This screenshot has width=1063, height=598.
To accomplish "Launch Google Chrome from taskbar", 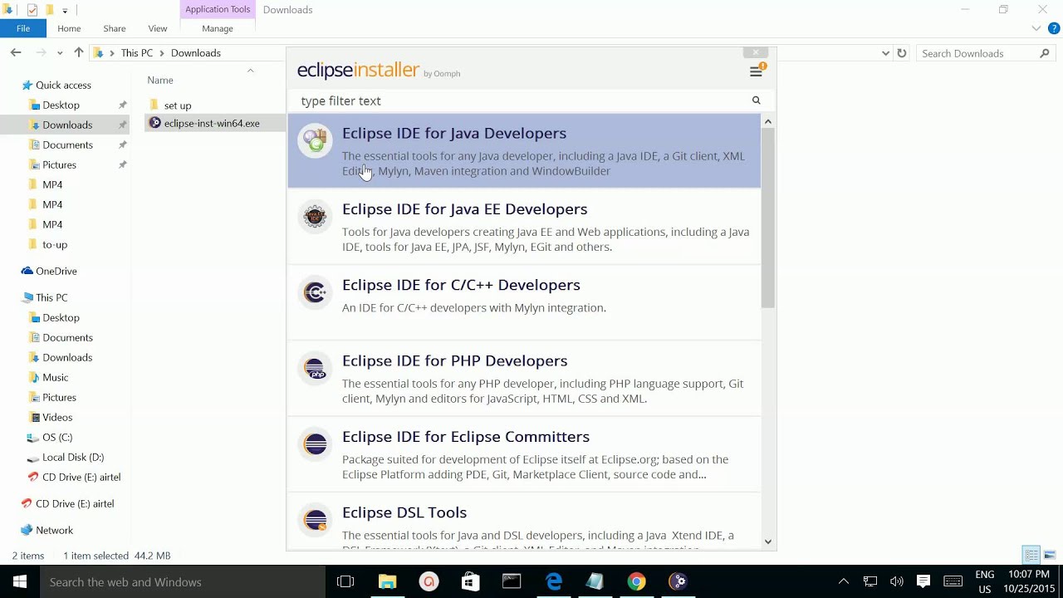I will click(636, 581).
